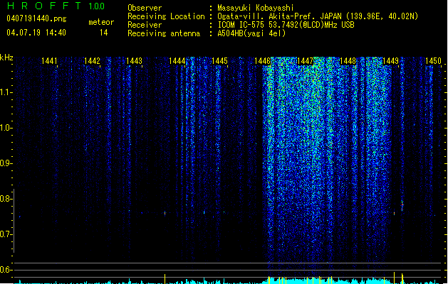Click the tall yellow spike below 1444

[165, 278]
